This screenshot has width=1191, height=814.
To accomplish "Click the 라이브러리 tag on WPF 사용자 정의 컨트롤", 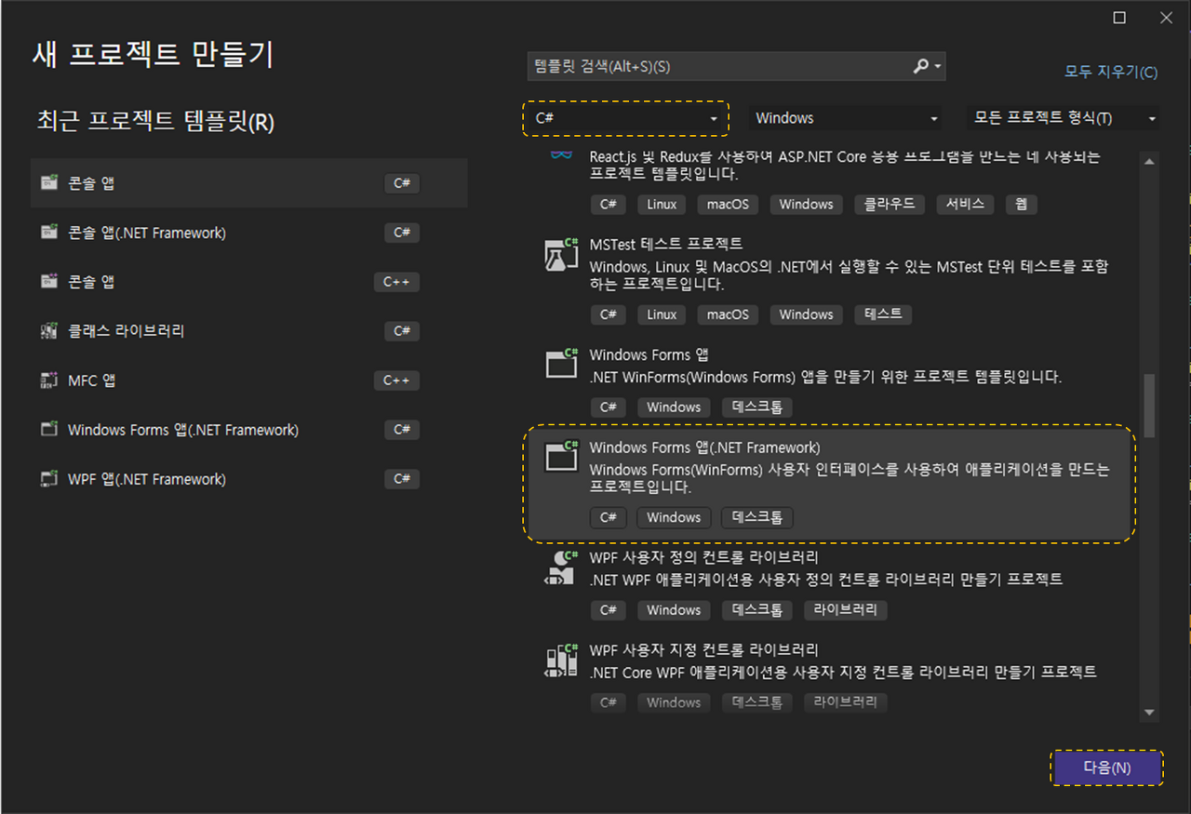I will (846, 610).
